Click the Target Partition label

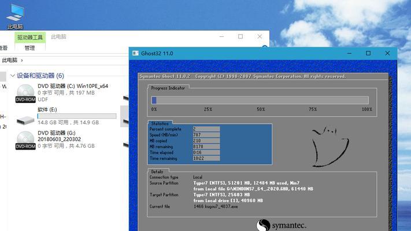pyautogui.click(x=164, y=195)
